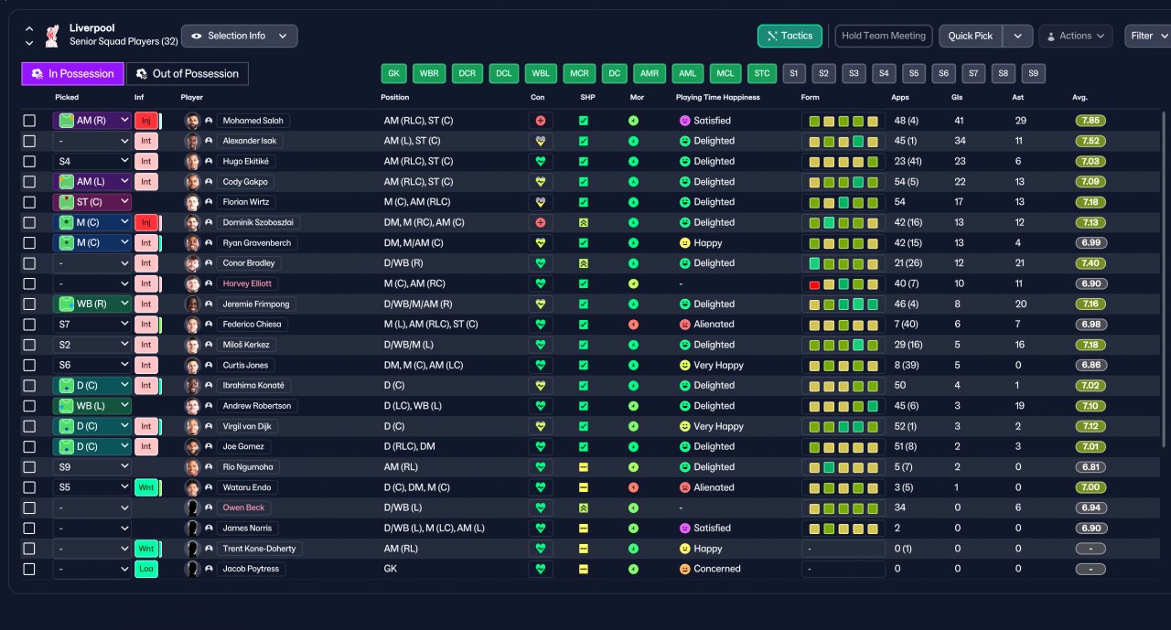Click the Liverpool club crest icon
The width and height of the screenshot is (1171, 630).
point(52,37)
